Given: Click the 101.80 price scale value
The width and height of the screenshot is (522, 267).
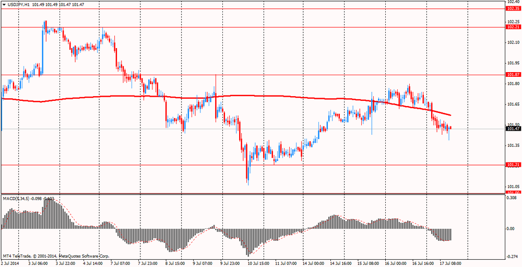Looking at the screenshot, I should point(513,83).
